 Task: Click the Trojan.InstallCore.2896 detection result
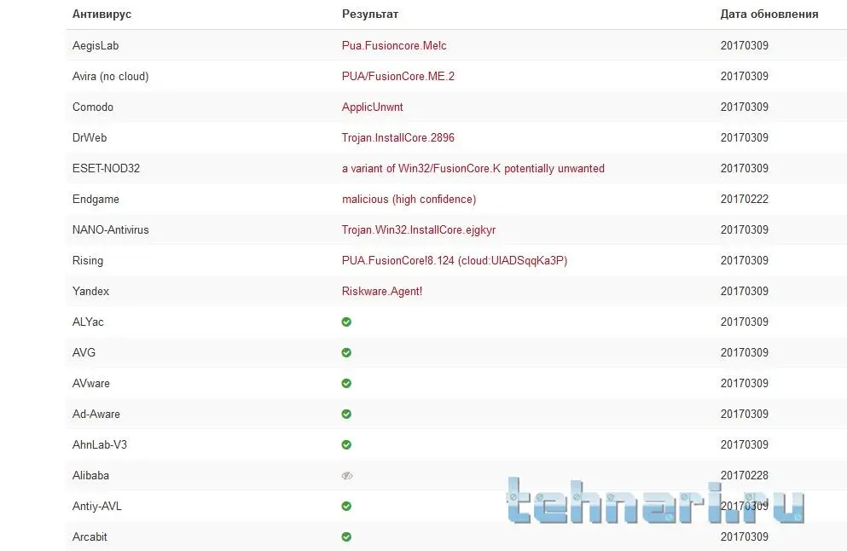[x=398, y=137]
